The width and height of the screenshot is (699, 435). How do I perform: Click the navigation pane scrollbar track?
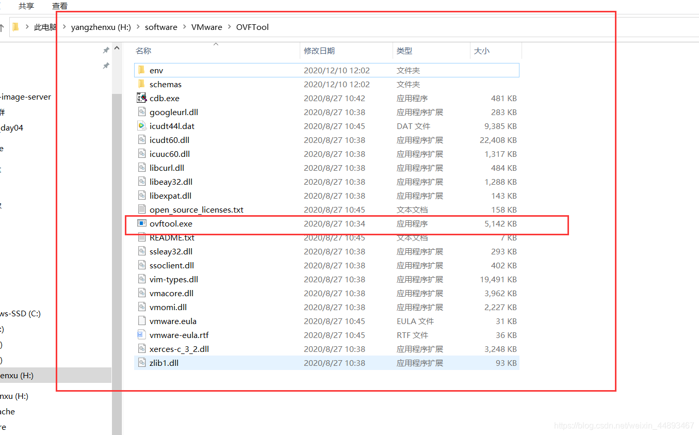click(x=117, y=237)
